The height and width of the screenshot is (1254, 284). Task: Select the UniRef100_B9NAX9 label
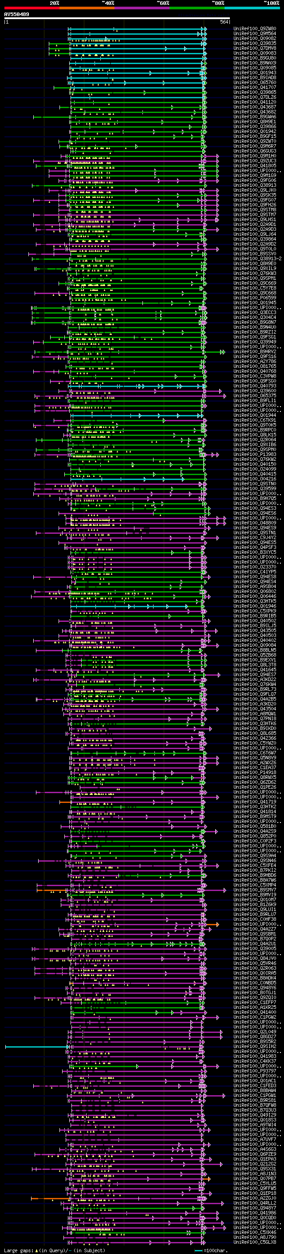tap(255, 63)
